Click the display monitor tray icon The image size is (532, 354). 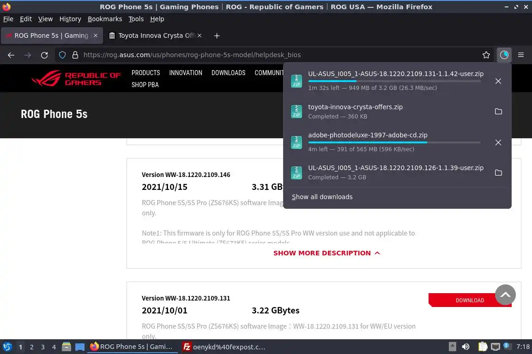(496, 347)
